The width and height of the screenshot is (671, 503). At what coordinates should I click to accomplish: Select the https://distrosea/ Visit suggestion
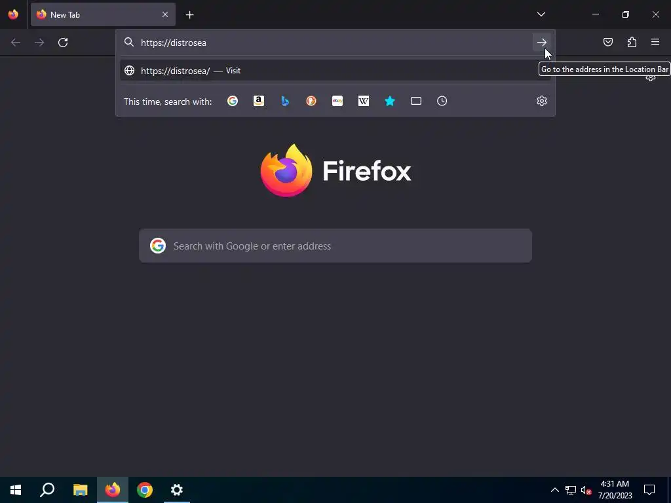[335, 71]
